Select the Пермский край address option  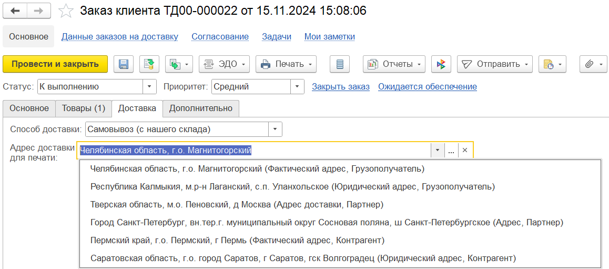tap(237, 241)
